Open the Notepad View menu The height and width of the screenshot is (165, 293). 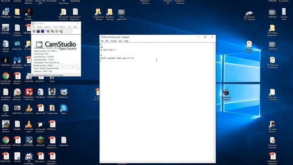pyautogui.click(x=120, y=41)
